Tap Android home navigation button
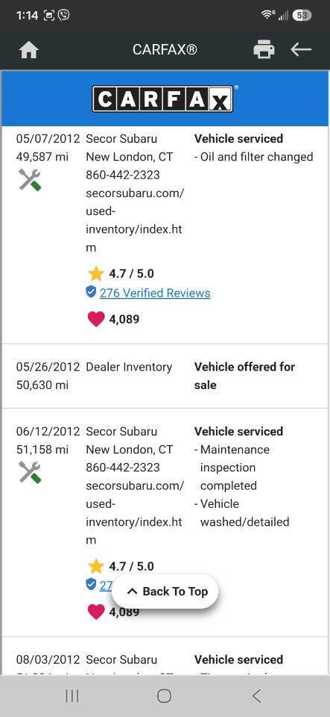 [x=164, y=696]
